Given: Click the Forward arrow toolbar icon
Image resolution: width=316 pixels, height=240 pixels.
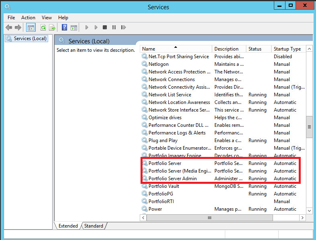Looking at the screenshot, I should point(18,27).
